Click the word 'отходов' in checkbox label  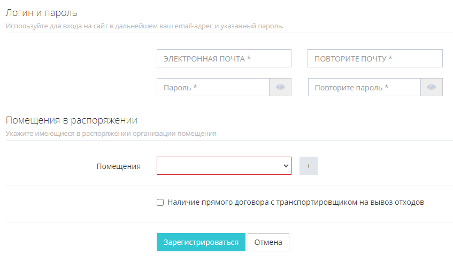[409, 202]
